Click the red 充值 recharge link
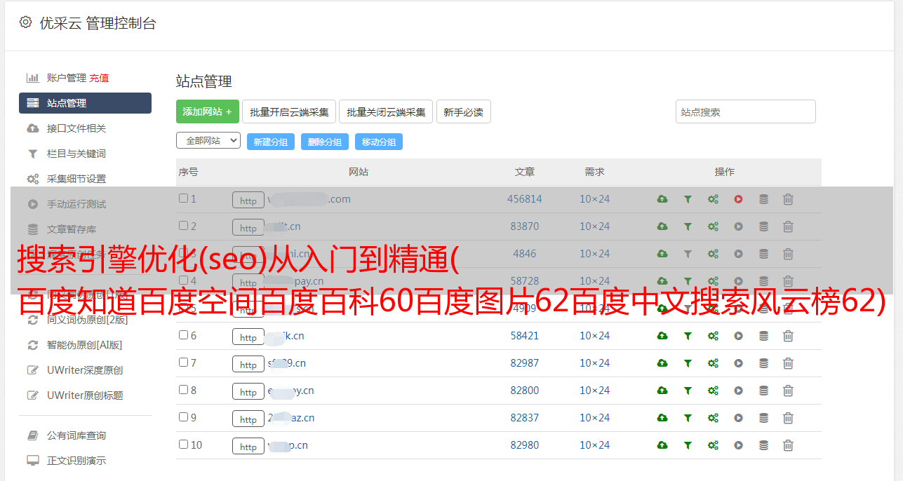Image resolution: width=903 pixels, height=481 pixels. (x=99, y=78)
